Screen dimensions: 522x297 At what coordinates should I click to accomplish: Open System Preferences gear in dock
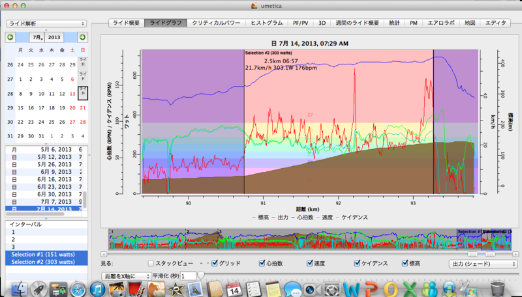point(331,289)
